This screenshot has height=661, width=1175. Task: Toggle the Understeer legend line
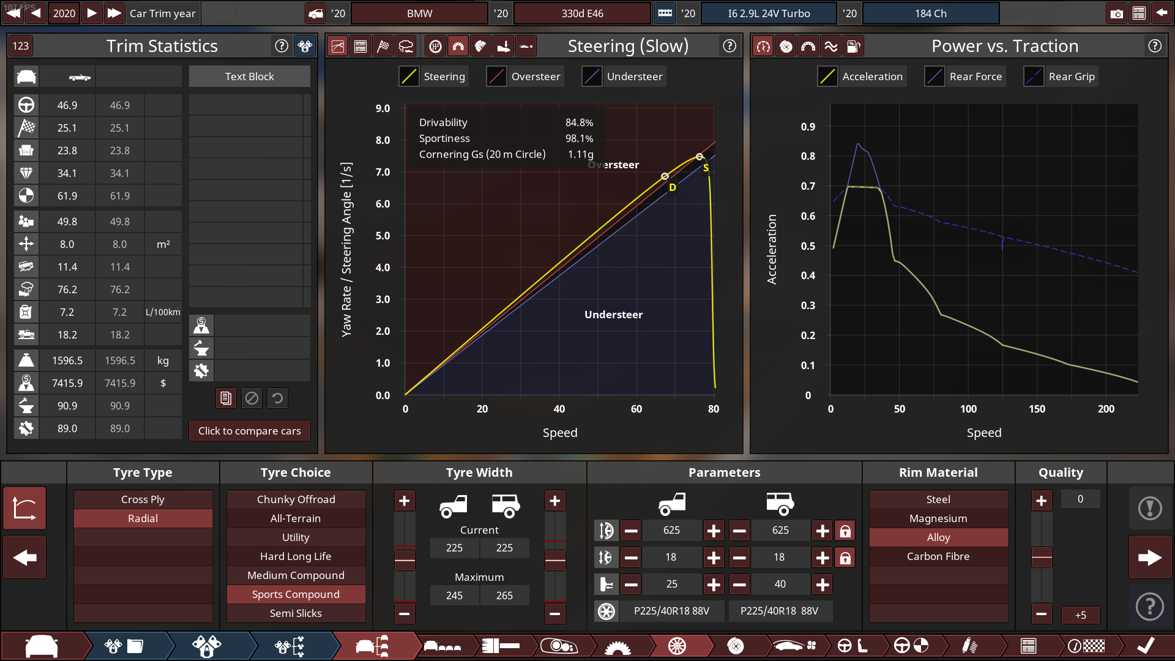coord(592,77)
